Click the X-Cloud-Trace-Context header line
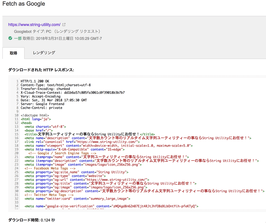266x223 pixels. point(72,93)
